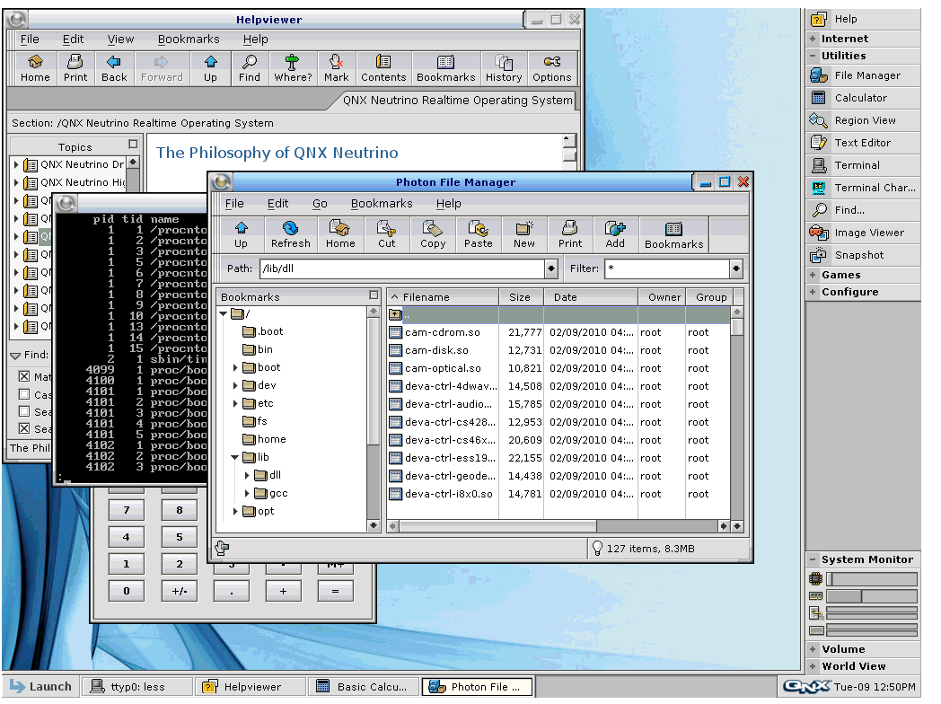Open the Path dropdown in File Manager
Image resolution: width=941 pixels, height=704 pixels.
(x=551, y=268)
